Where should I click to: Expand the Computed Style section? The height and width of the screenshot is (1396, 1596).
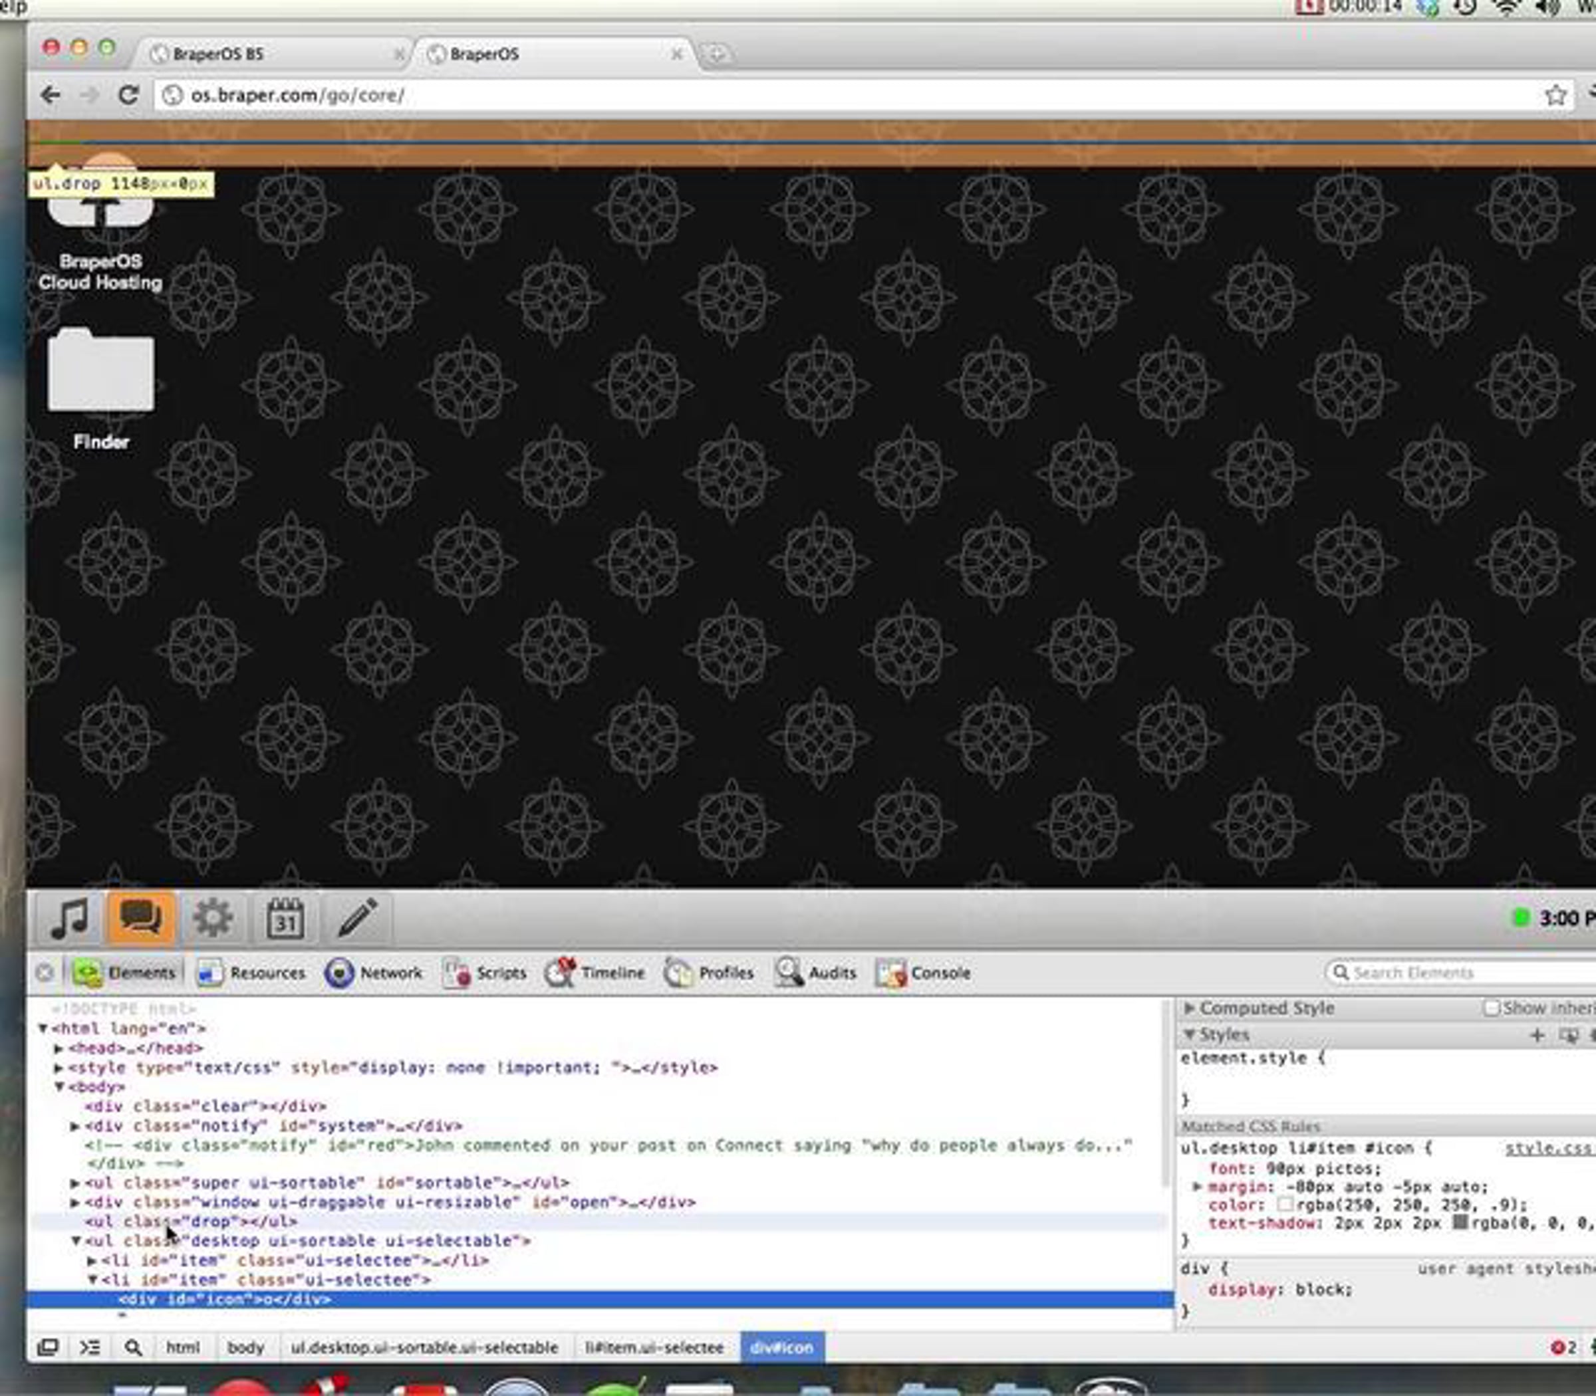click(1189, 1008)
